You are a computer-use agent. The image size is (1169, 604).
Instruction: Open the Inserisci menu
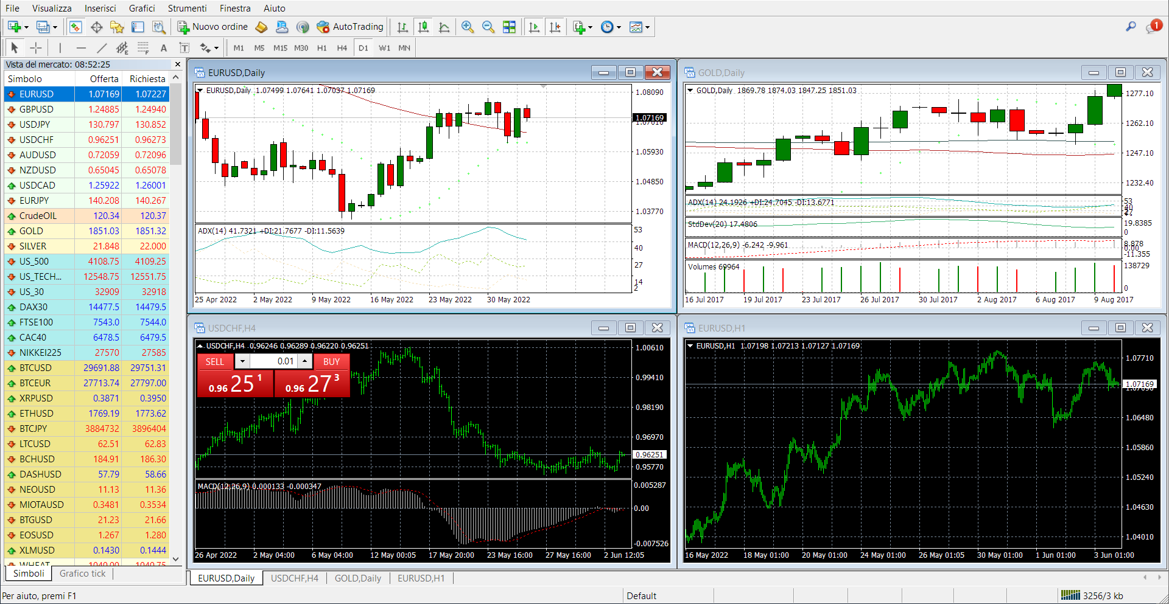(100, 8)
